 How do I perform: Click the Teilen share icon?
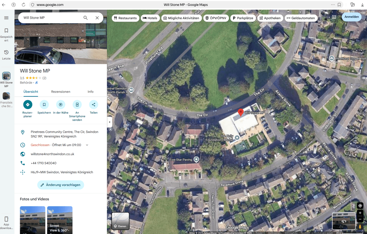tap(94, 104)
